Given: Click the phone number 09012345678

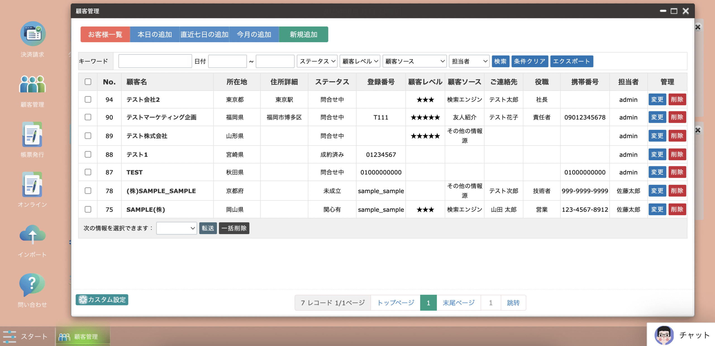Looking at the screenshot, I should click(585, 117).
